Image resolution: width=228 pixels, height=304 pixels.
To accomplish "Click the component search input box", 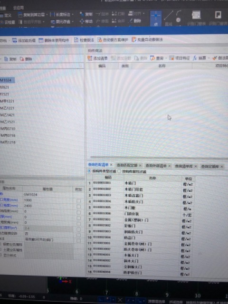I will [41, 66].
